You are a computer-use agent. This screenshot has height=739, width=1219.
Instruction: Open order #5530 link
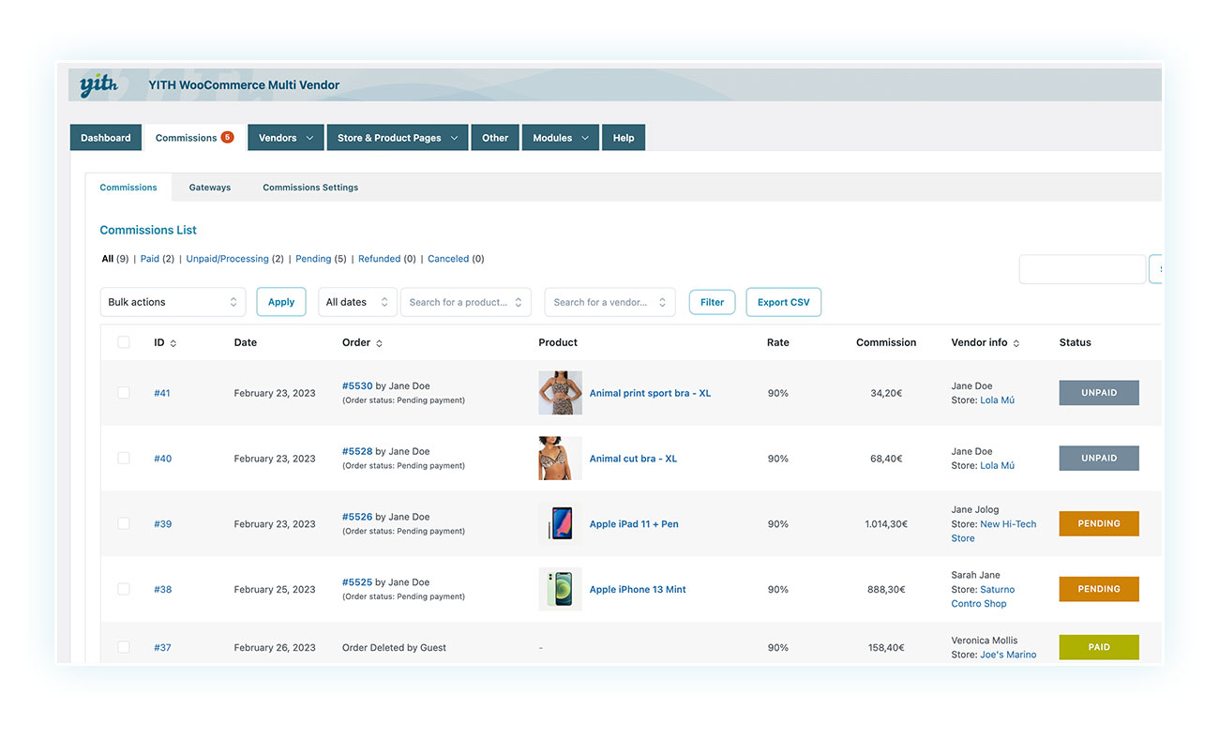point(357,385)
